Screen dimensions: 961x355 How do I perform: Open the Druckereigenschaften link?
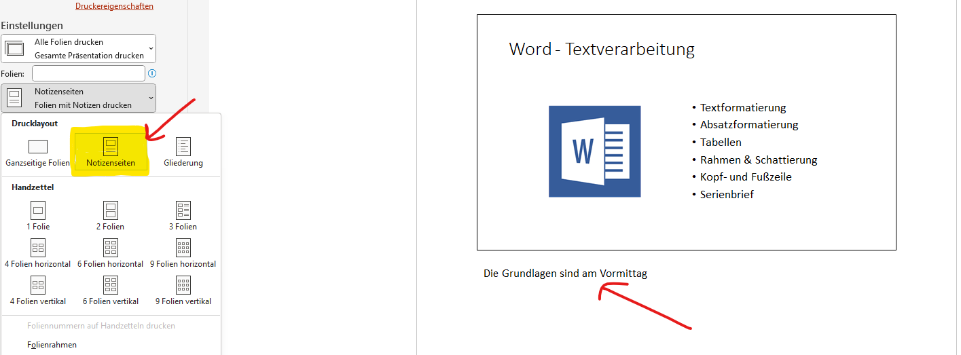coord(114,6)
